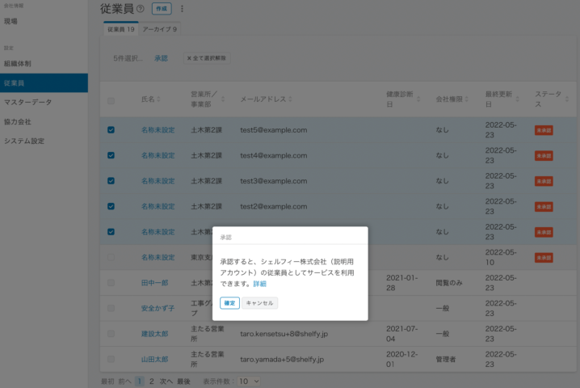The height and width of the screenshot is (388, 580).
Task: Open 組織体制 in the sidebar
Action: (18, 63)
